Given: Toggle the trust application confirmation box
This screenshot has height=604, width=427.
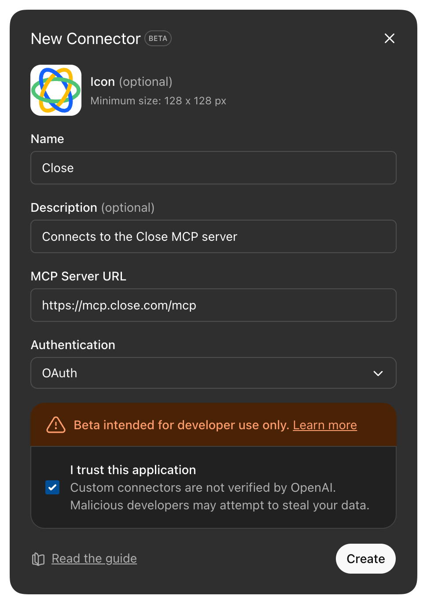Looking at the screenshot, I should pos(52,487).
